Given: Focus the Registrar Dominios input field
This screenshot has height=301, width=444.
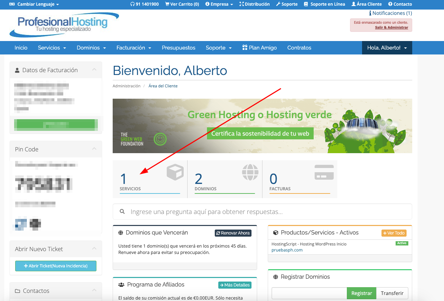Looking at the screenshot, I should pos(309,293).
